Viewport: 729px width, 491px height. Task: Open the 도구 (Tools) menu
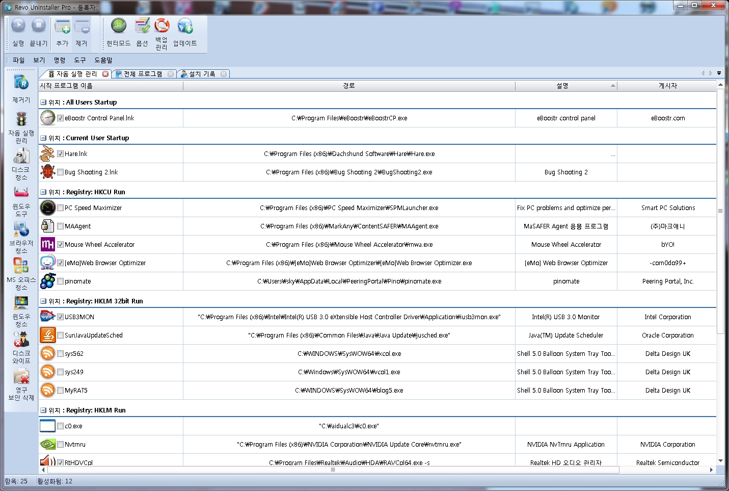click(80, 60)
